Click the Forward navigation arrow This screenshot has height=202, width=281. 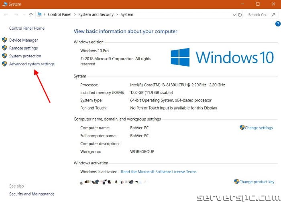click(x=16, y=15)
